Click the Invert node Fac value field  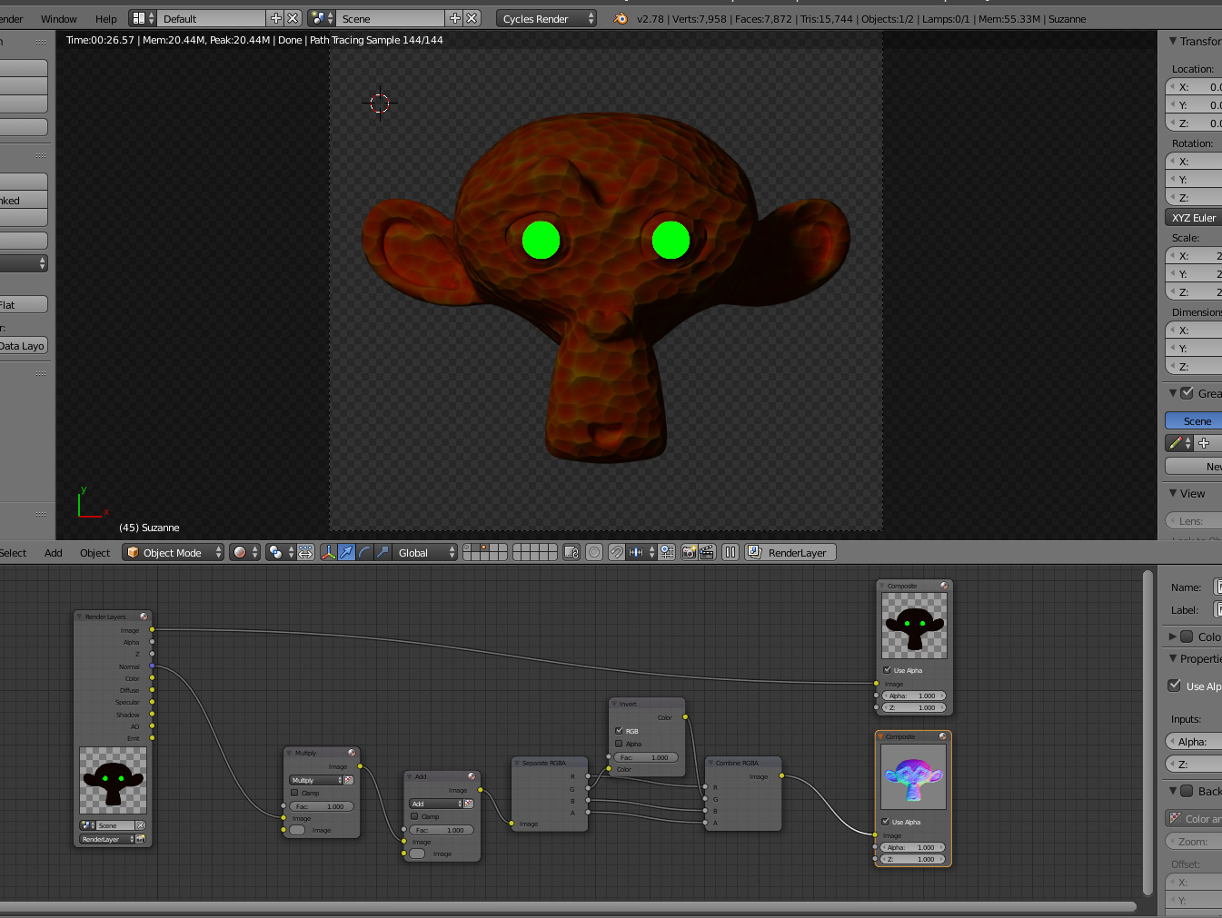pyautogui.click(x=646, y=757)
